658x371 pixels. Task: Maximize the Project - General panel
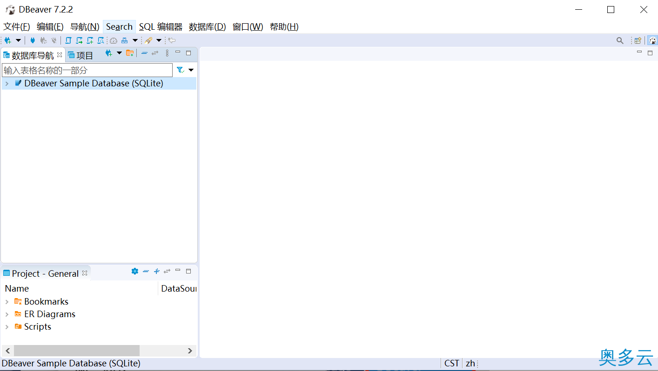(x=188, y=271)
